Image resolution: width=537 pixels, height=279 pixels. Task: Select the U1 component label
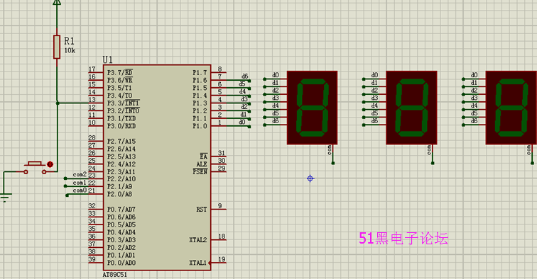(107, 59)
